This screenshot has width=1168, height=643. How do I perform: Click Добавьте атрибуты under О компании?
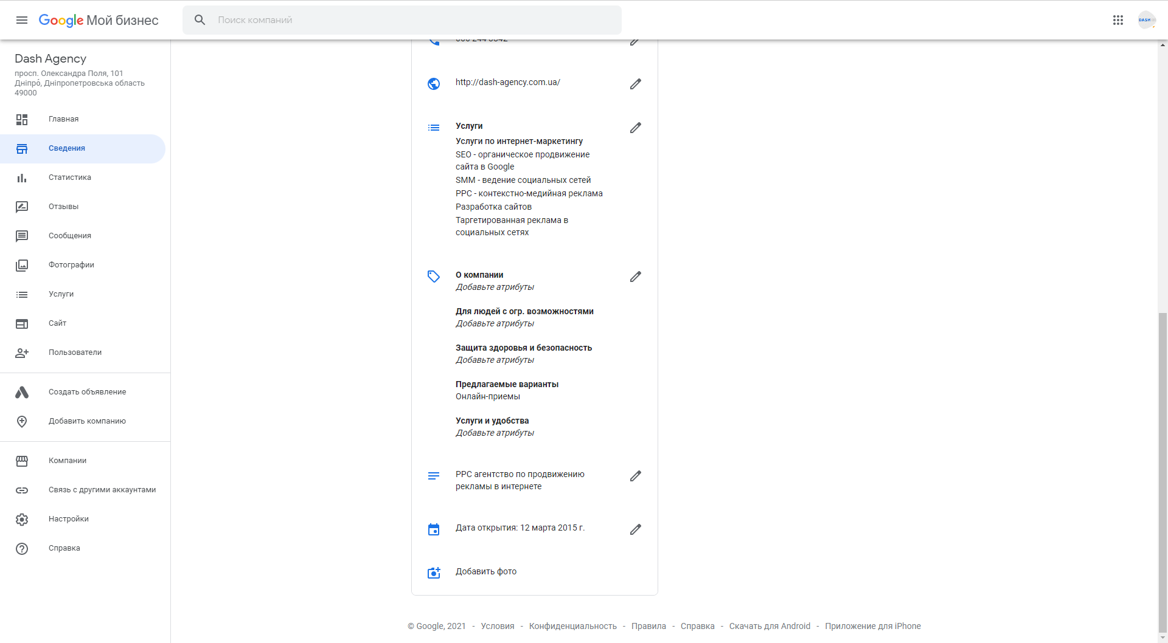tap(495, 287)
